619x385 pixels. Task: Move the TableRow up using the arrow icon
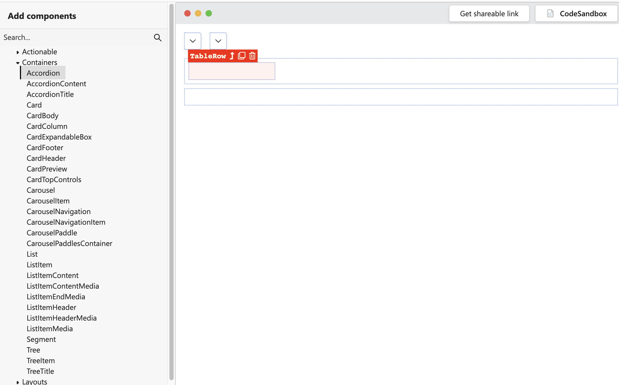[x=231, y=56]
